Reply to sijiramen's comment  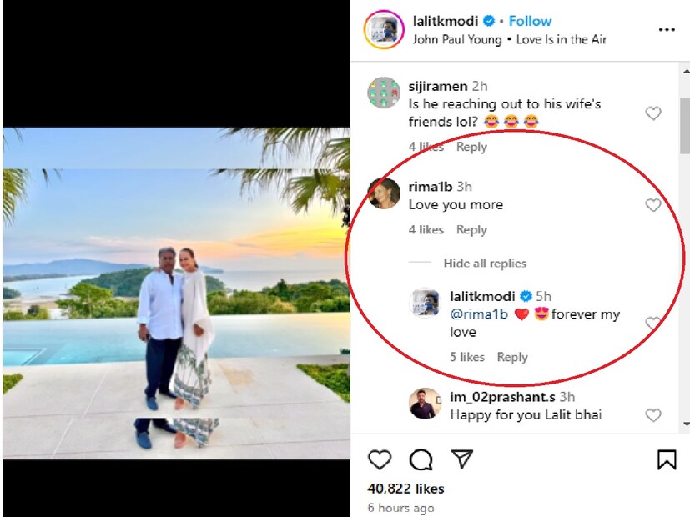(471, 147)
